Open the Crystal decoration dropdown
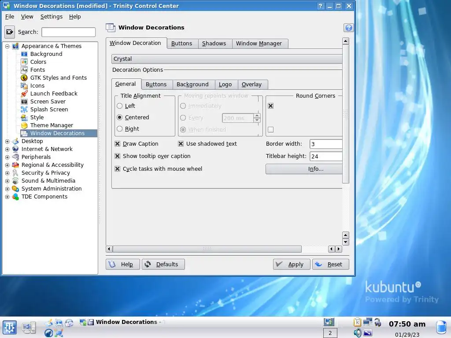 coord(227,59)
